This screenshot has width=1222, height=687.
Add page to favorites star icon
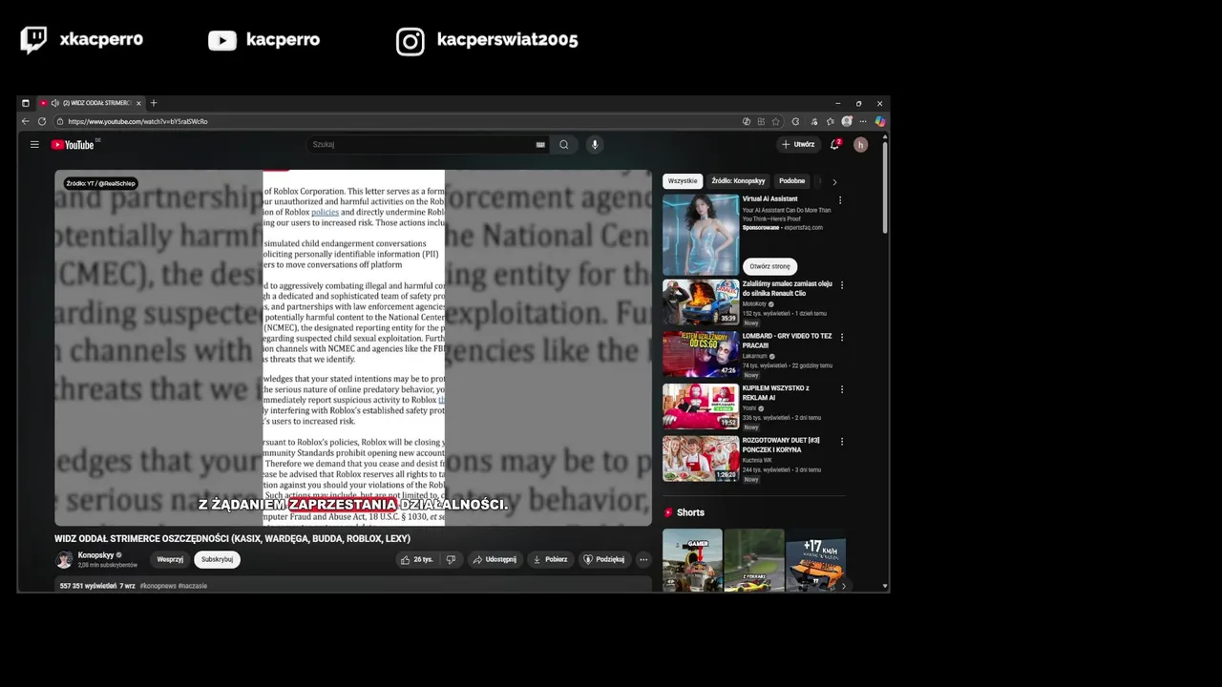tap(776, 121)
